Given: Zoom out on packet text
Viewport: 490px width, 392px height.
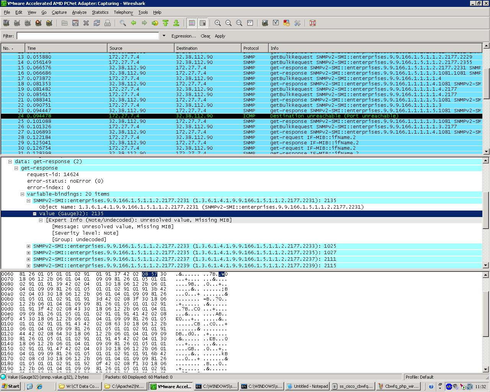Looking at the screenshot, I should coord(229,23).
